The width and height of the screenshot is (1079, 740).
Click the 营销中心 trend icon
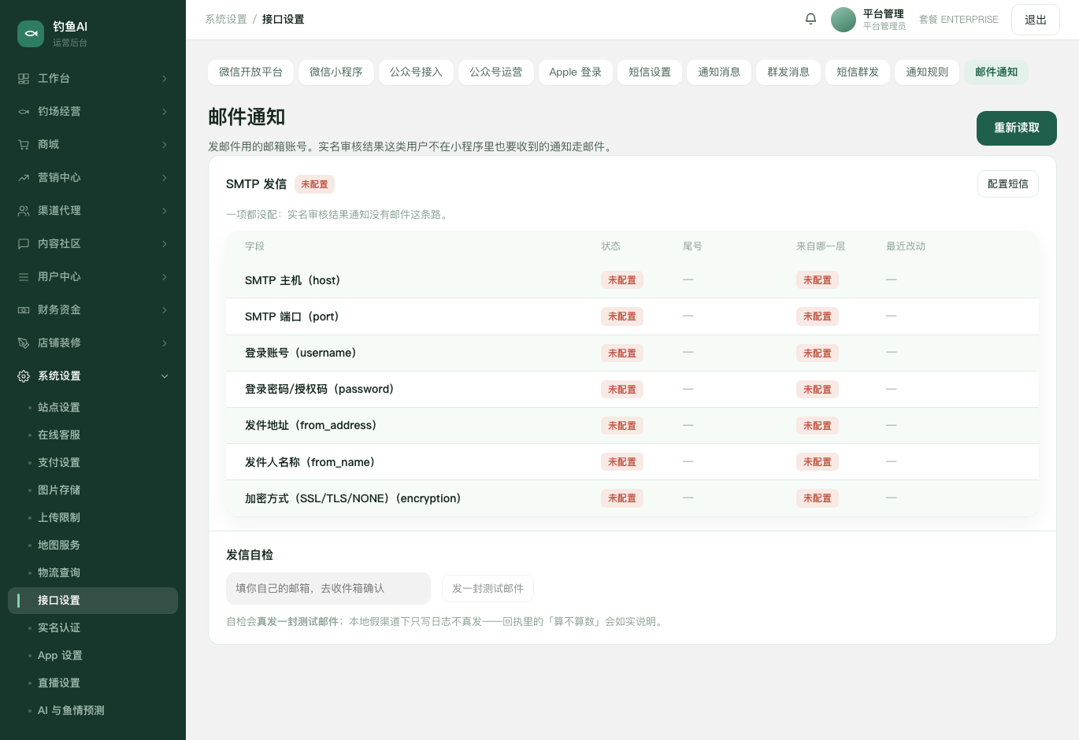click(x=24, y=178)
